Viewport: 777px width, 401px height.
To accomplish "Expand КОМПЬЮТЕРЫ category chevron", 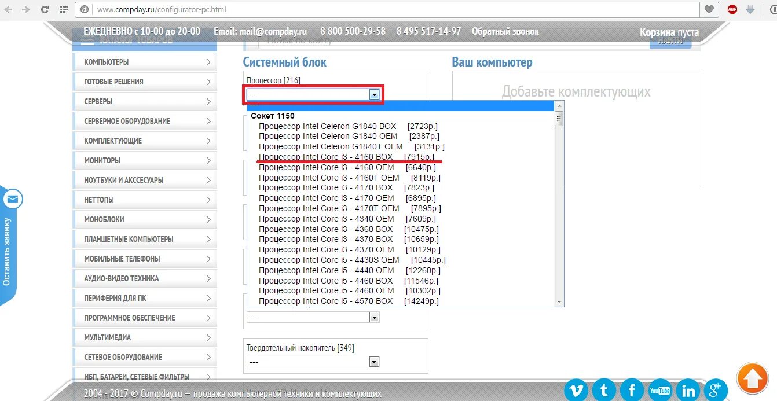I will pos(208,62).
